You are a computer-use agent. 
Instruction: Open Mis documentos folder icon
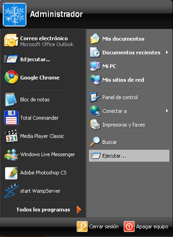[x=95, y=39]
